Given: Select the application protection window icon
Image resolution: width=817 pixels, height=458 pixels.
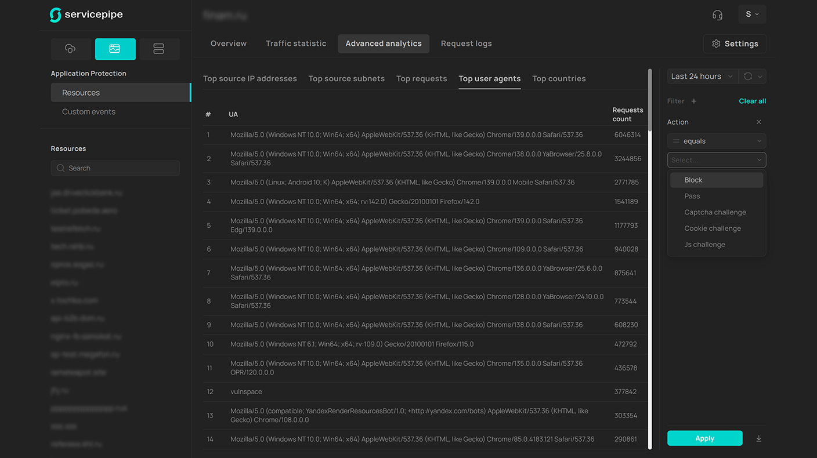Looking at the screenshot, I should pos(115,49).
